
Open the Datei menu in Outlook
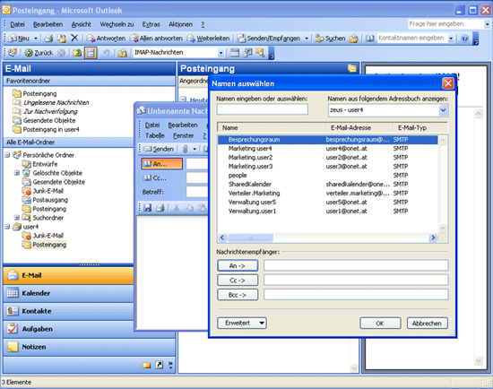click(17, 24)
